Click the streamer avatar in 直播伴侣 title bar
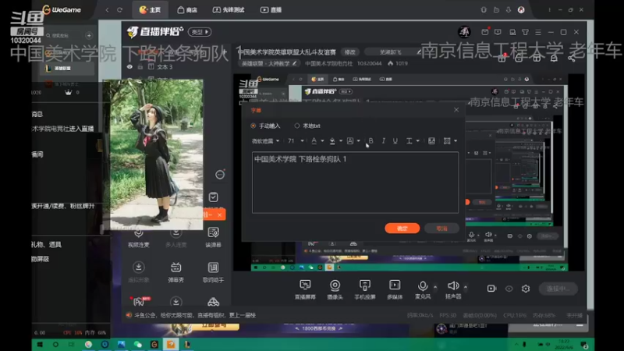 click(464, 32)
